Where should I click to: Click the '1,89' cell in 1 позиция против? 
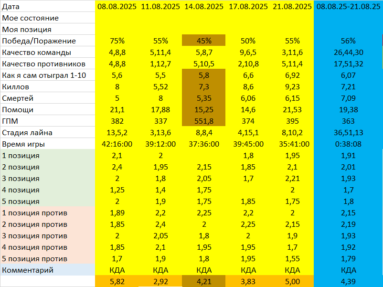[117, 213]
